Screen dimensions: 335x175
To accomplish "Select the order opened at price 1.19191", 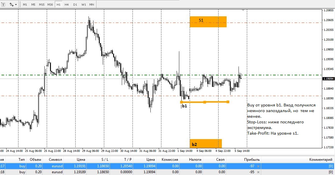I will [x=167, y=166].
